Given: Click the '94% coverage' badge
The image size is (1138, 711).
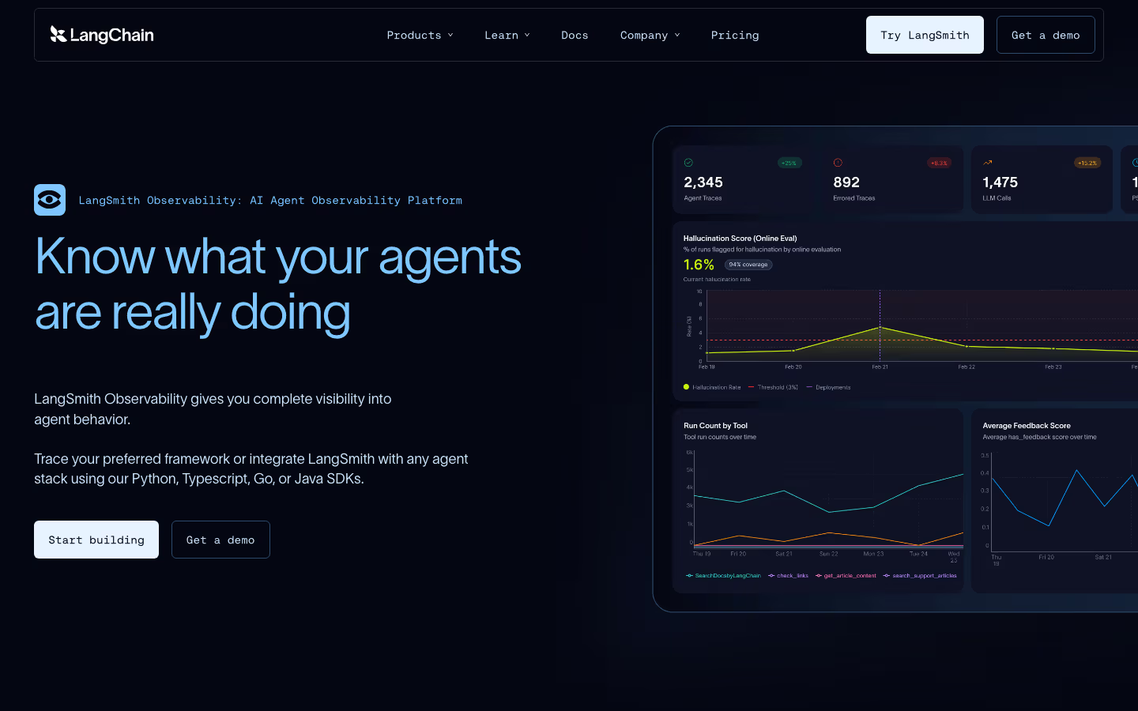Looking at the screenshot, I should [x=748, y=265].
